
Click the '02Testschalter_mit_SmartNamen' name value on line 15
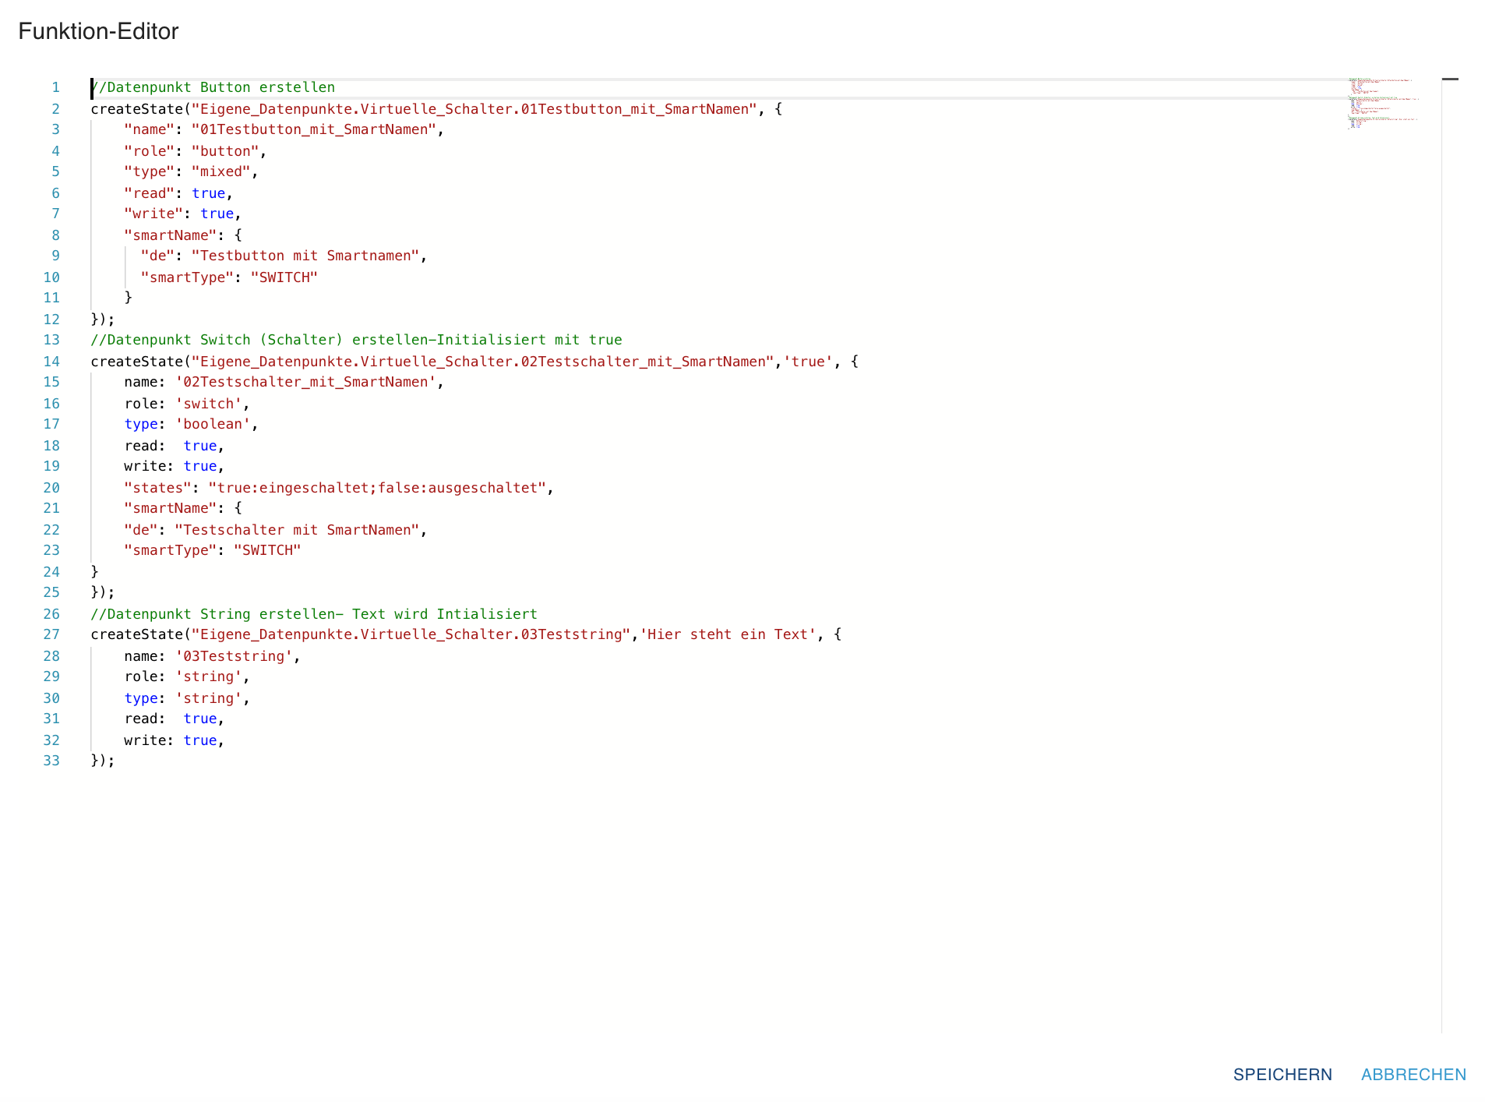click(x=305, y=382)
